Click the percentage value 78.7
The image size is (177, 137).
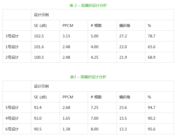pyautogui.click(x=152, y=36)
